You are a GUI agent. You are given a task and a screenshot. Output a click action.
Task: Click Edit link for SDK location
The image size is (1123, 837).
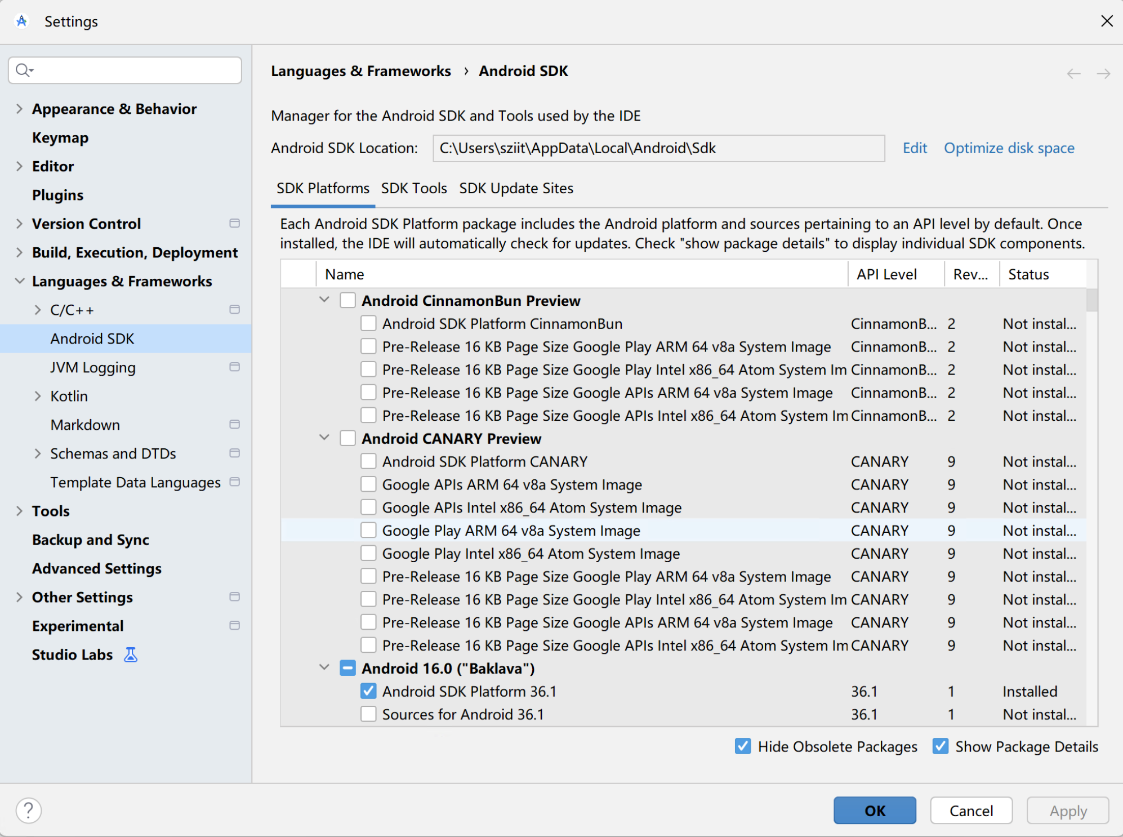pyautogui.click(x=915, y=148)
